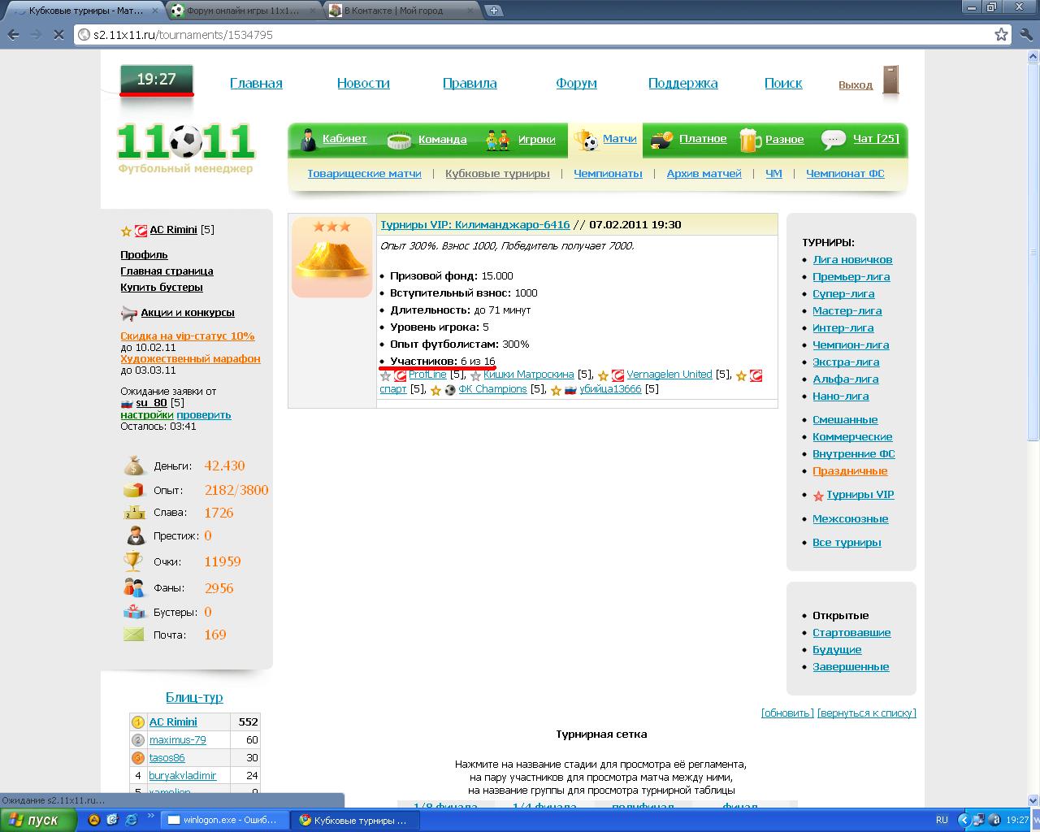Image resolution: width=1040 pixels, height=832 pixels.
Task: Stop page loading in browser toolbar
Action: pos(59,35)
